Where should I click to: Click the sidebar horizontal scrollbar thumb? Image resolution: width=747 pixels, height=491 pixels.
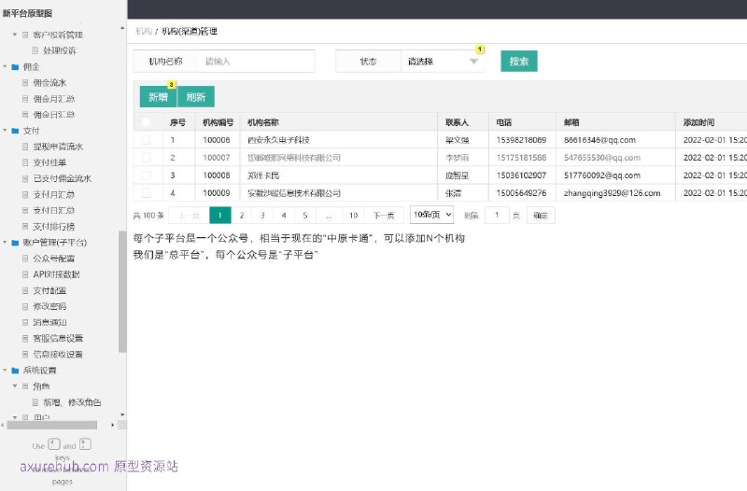click(x=52, y=425)
